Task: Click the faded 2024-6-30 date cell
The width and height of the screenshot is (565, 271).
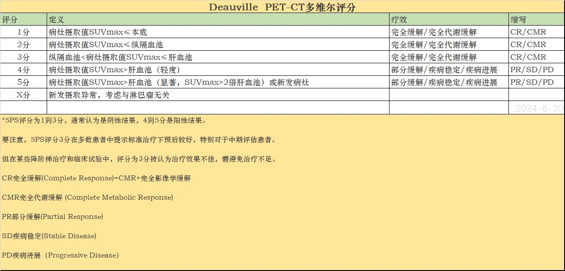Action: point(539,109)
